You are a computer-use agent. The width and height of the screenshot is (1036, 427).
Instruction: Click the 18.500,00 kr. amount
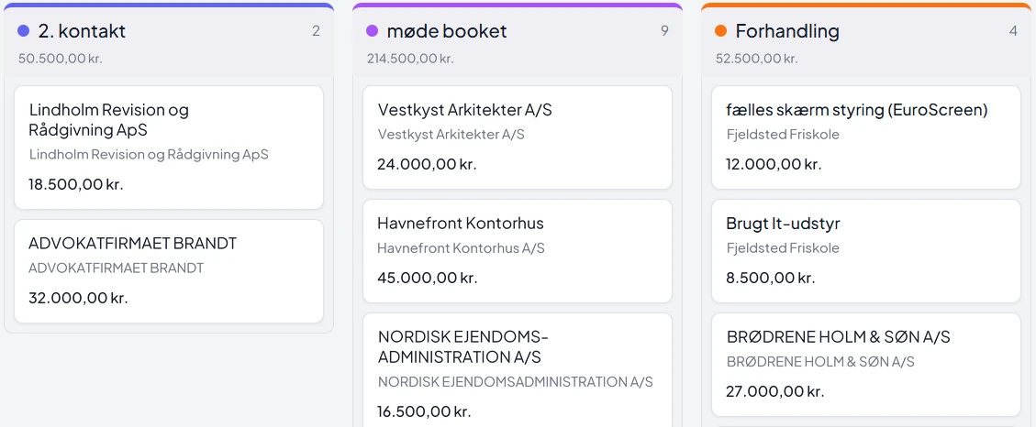tap(76, 184)
